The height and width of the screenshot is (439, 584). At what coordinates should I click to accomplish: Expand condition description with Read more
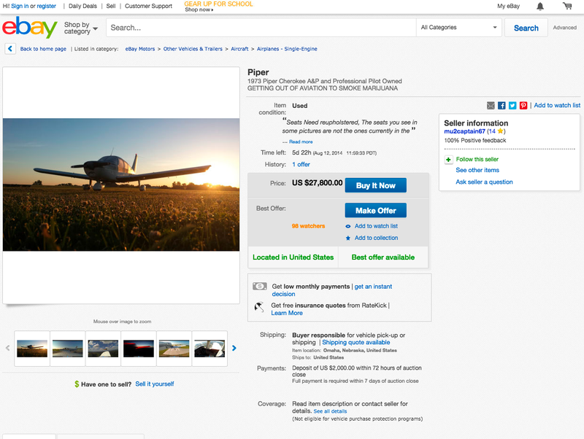point(301,141)
